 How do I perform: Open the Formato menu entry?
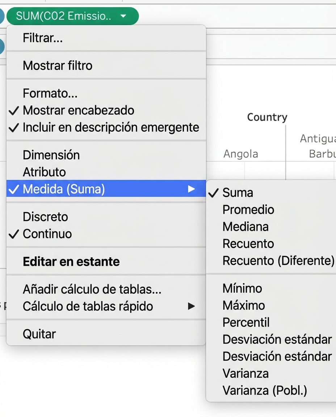tap(50, 93)
